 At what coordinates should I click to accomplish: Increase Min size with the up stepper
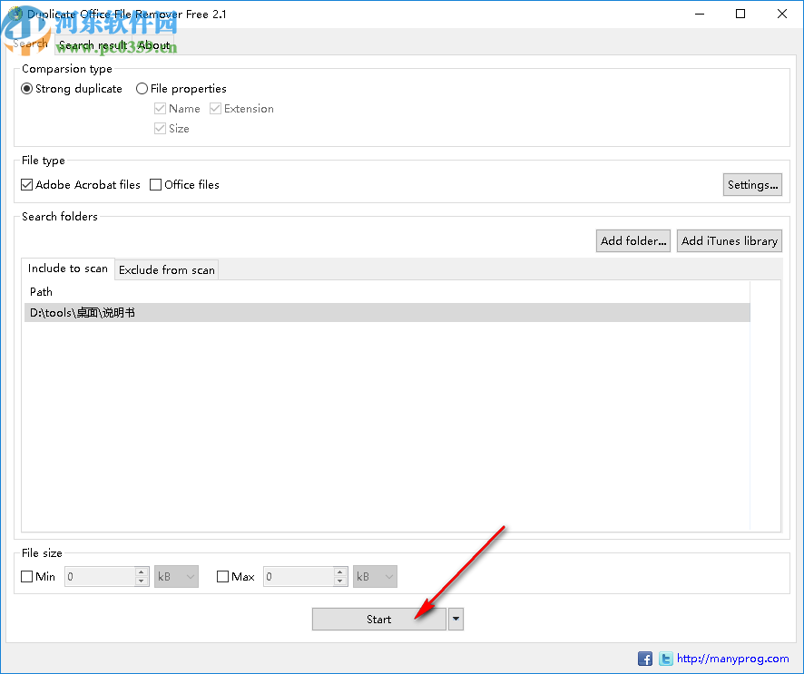[x=141, y=571]
